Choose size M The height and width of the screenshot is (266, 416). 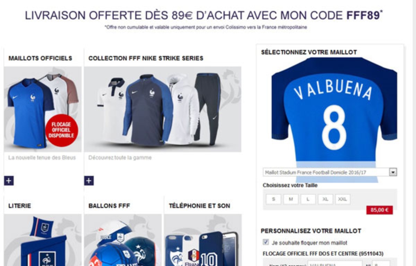coord(291,199)
